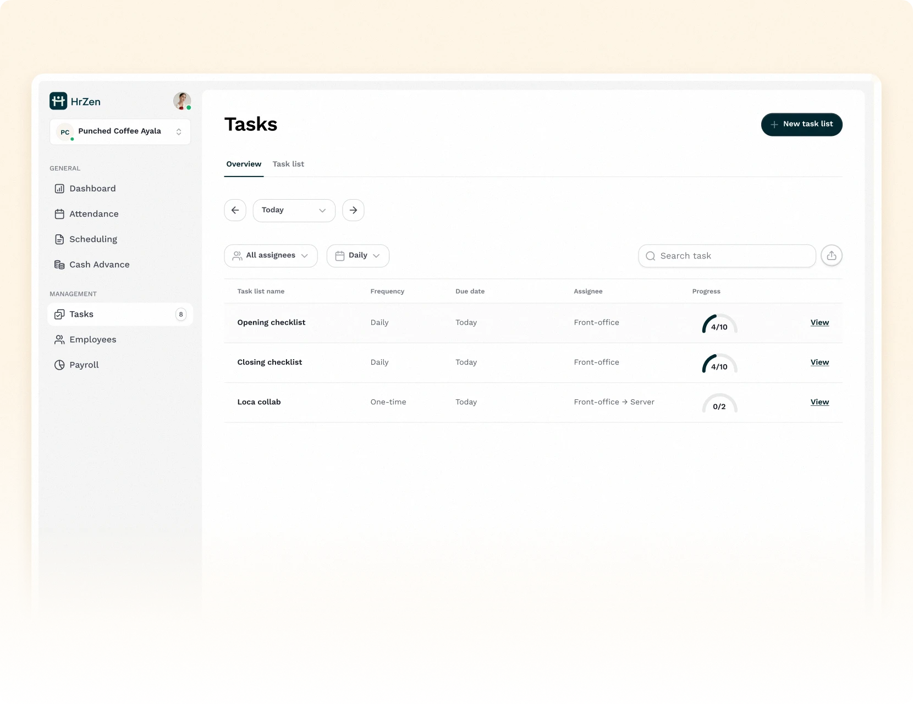Advance to next day with right arrow
Viewport: 913px width, 704px height.
pyautogui.click(x=353, y=210)
